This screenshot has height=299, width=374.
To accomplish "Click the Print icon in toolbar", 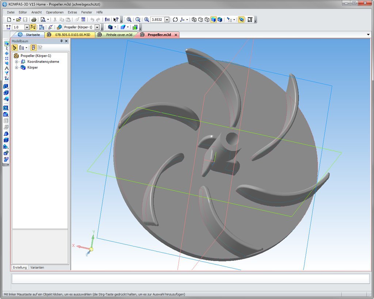I will click(x=34, y=20).
